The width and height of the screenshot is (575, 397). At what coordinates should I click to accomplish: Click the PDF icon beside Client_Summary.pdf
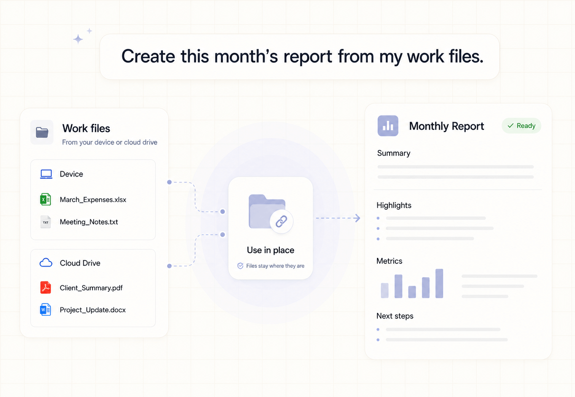coord(45,288)
